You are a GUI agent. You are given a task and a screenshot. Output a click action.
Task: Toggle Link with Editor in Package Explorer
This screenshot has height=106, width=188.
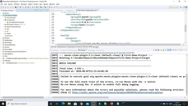coord(38,10)
